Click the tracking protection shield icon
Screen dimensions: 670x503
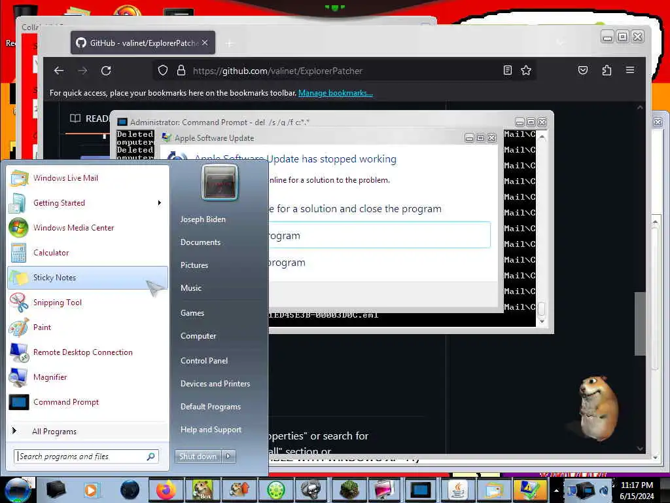coord(163,71)
